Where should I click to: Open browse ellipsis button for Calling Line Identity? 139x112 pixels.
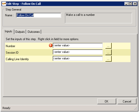[x=108, y=59]
